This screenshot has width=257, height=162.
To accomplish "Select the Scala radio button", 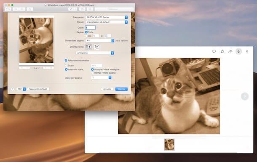I will [x=66, y=66].
